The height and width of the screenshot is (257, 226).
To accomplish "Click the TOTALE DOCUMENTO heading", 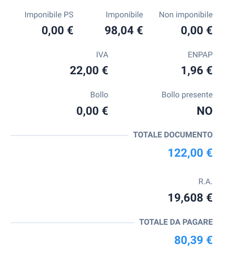I will coord(173,135).
